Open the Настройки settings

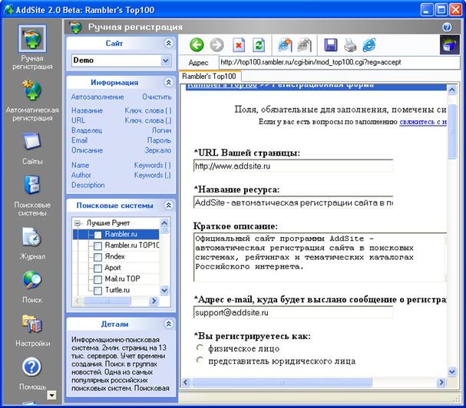(x=32, y=331)
